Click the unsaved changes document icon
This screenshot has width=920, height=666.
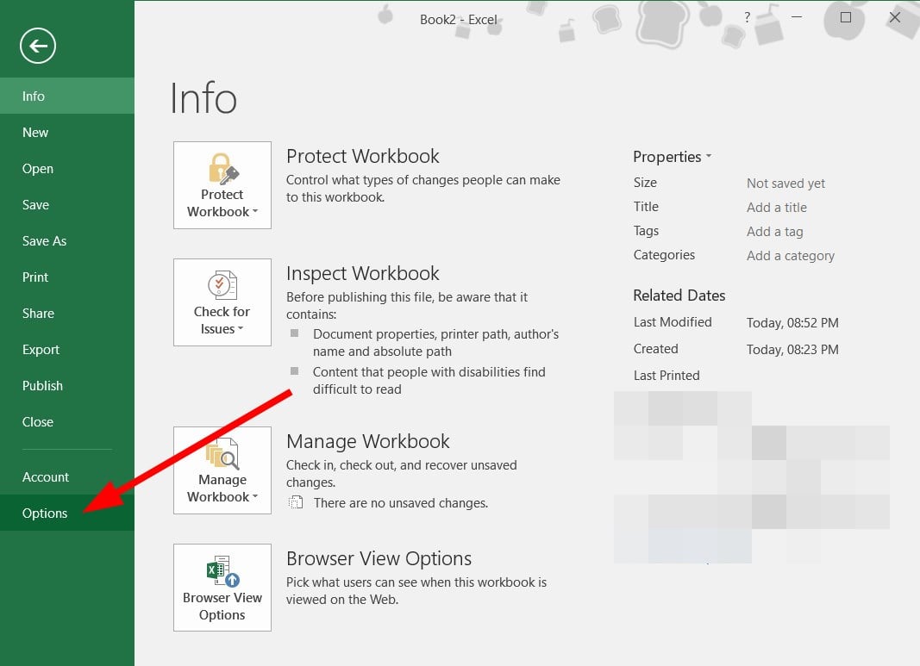tap(297, 502)
